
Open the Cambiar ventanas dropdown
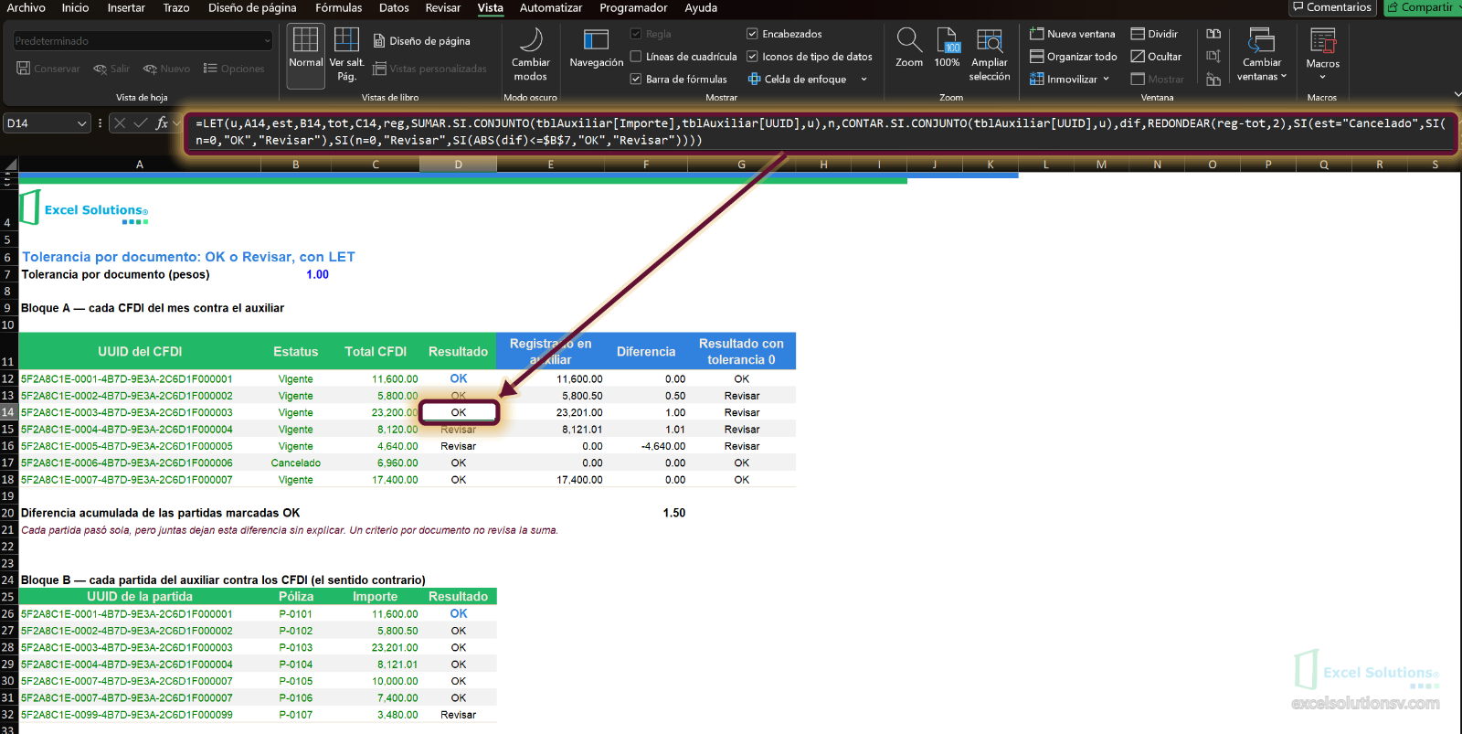tap(1262, 55)
